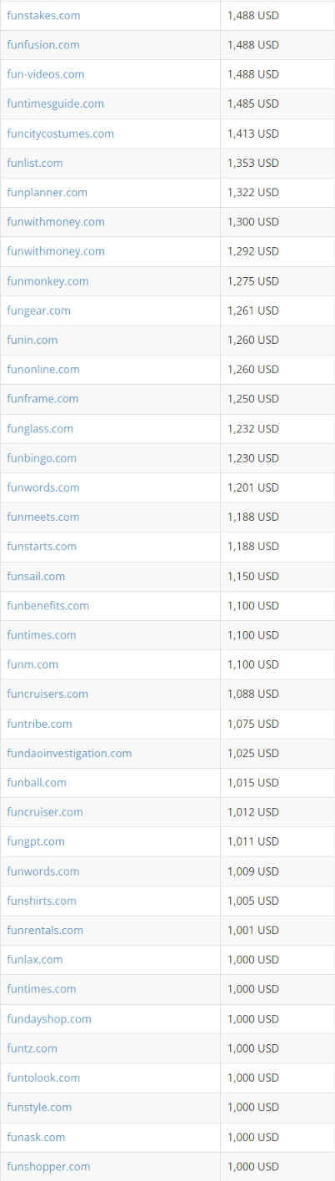This screenshot has width=335, height=1181.
Task: Open the funplanner.com link
Action: pos(47,192)
